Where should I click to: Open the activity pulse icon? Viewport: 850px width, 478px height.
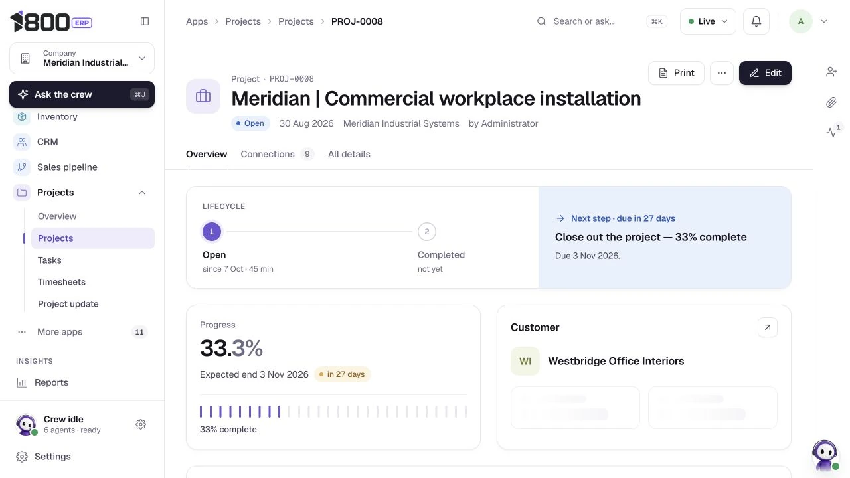[x=831, y=132]
